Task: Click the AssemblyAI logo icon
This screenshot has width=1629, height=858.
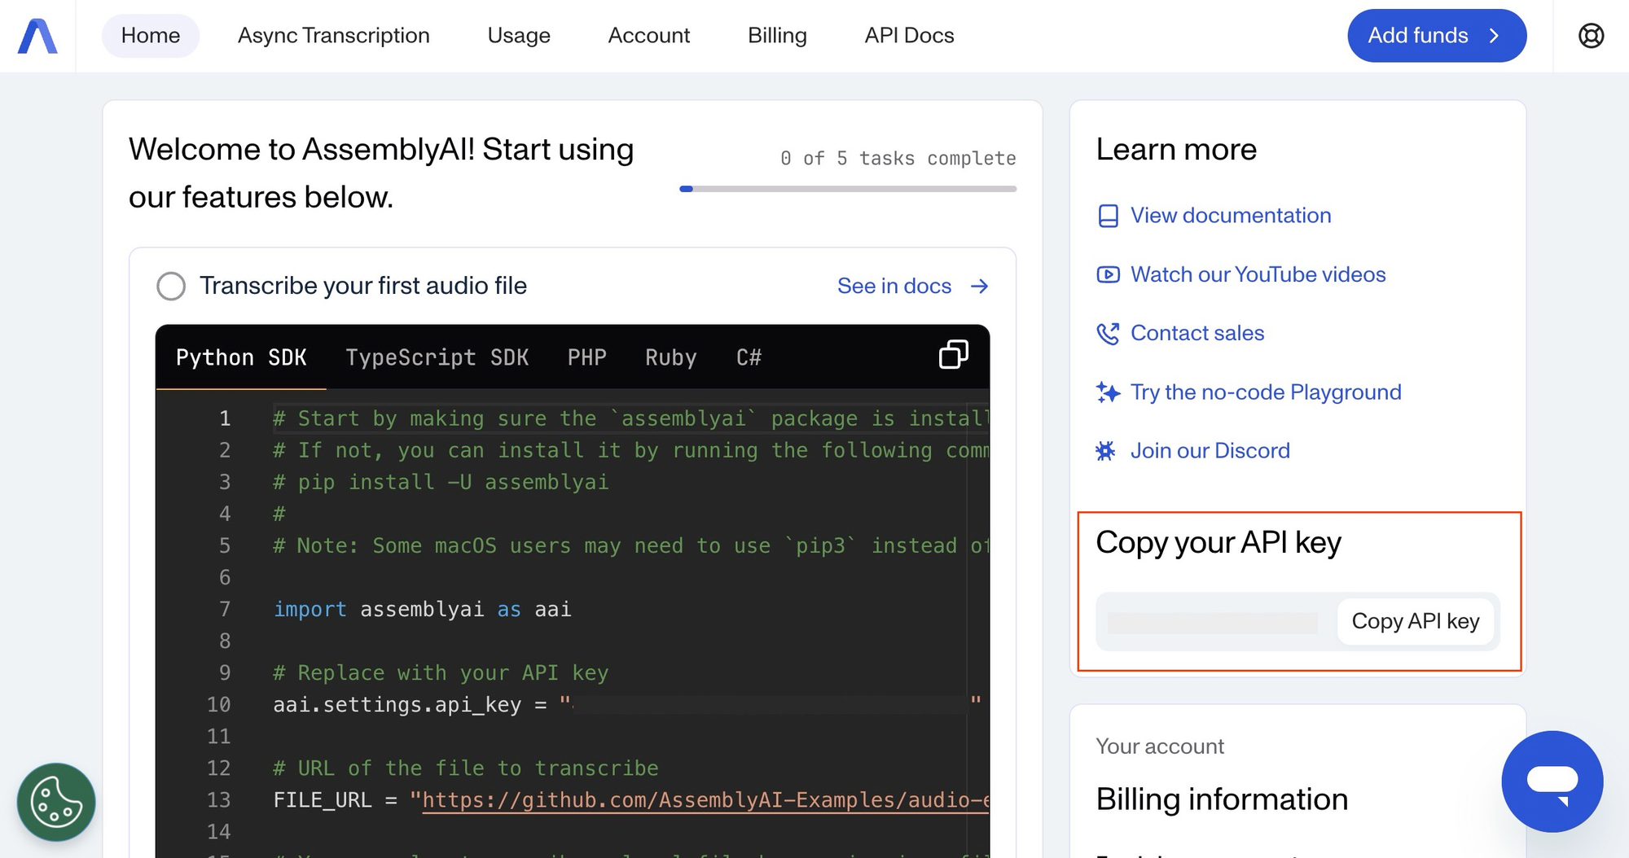Action: click(x=37, y=36)
